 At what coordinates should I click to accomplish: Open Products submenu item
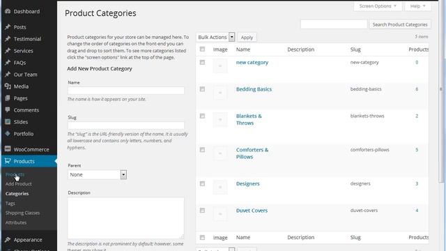click(15, 174)
